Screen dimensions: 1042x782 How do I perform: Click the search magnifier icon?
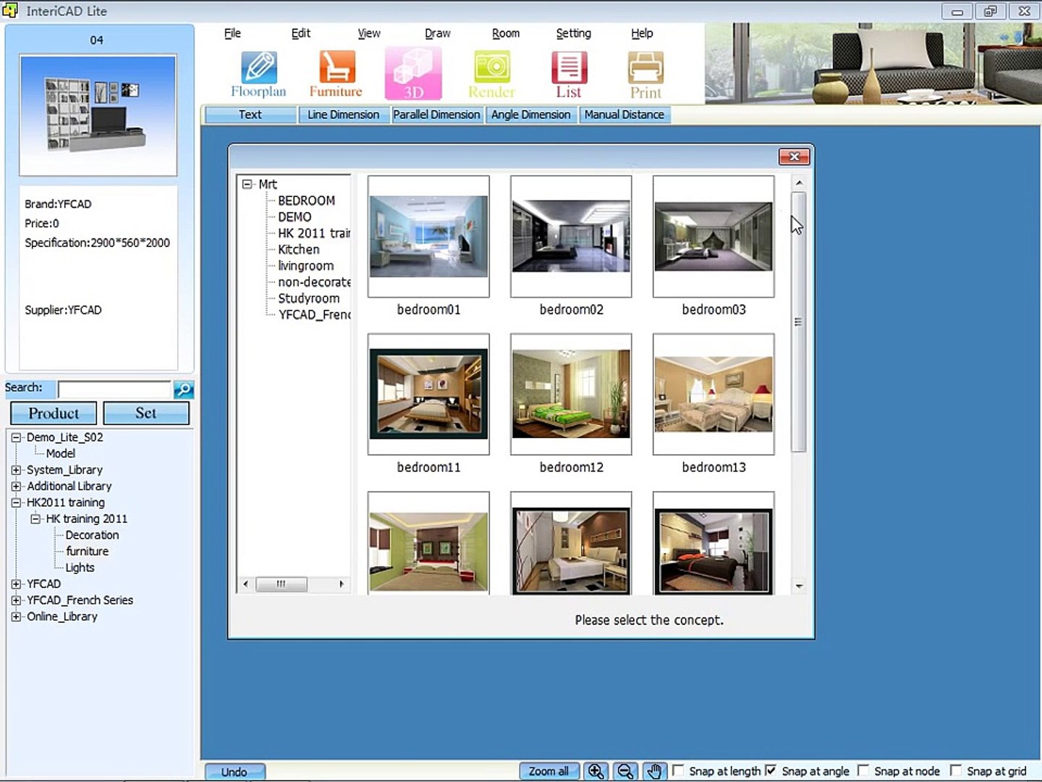(184, 390)
